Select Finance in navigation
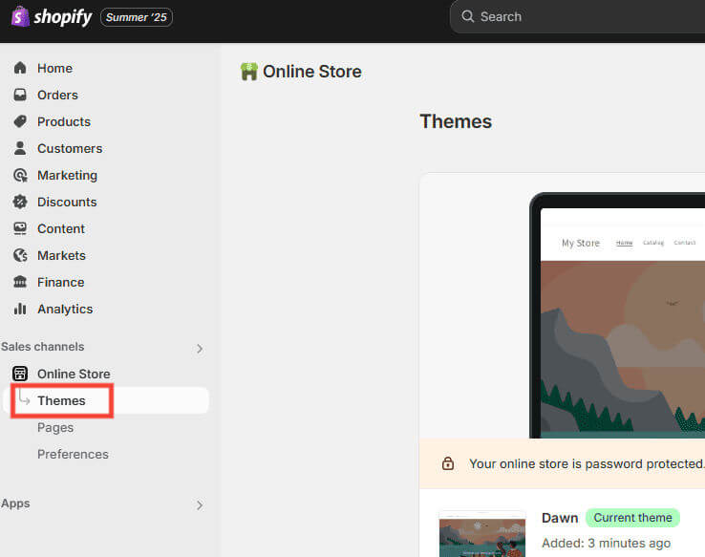 [x=61, y=282]
